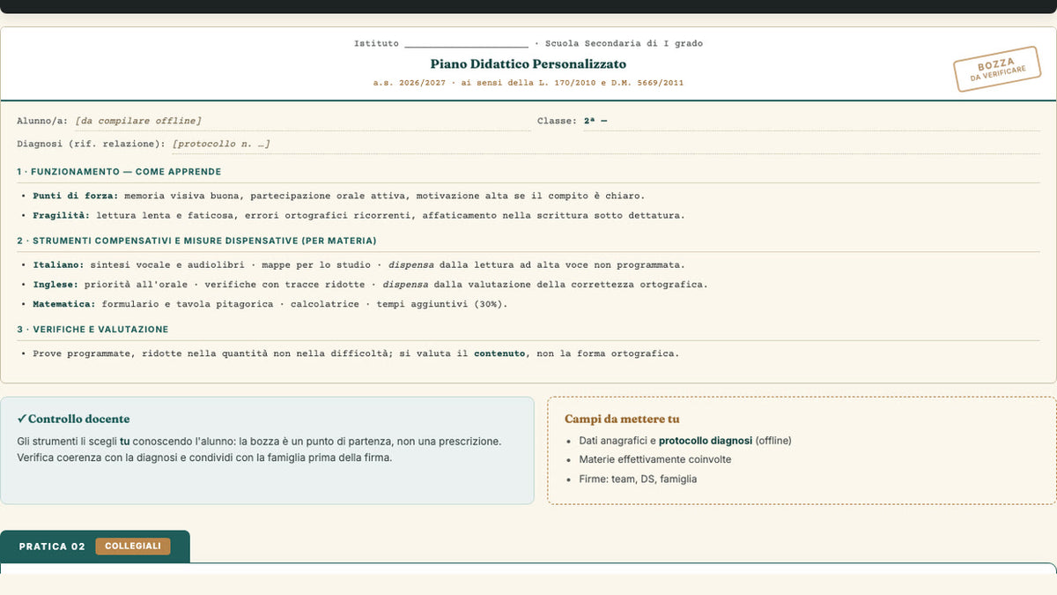The width and height of the screenshot is (1057, 595).
Task: Click the title Piano Didattico Personalizzato
Action: pyautogui.click(x=528, y=63)
